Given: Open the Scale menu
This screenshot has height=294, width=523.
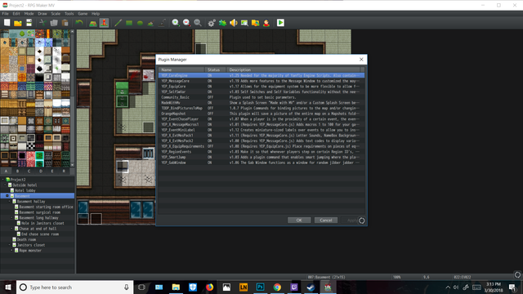Looking at the screenshot, I should (56, 14).
